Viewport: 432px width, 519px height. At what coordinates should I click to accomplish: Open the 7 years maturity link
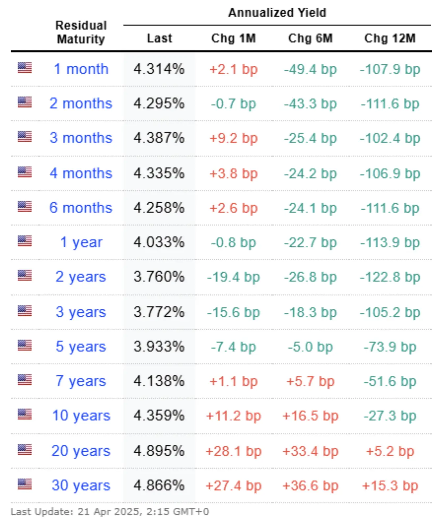81,381
